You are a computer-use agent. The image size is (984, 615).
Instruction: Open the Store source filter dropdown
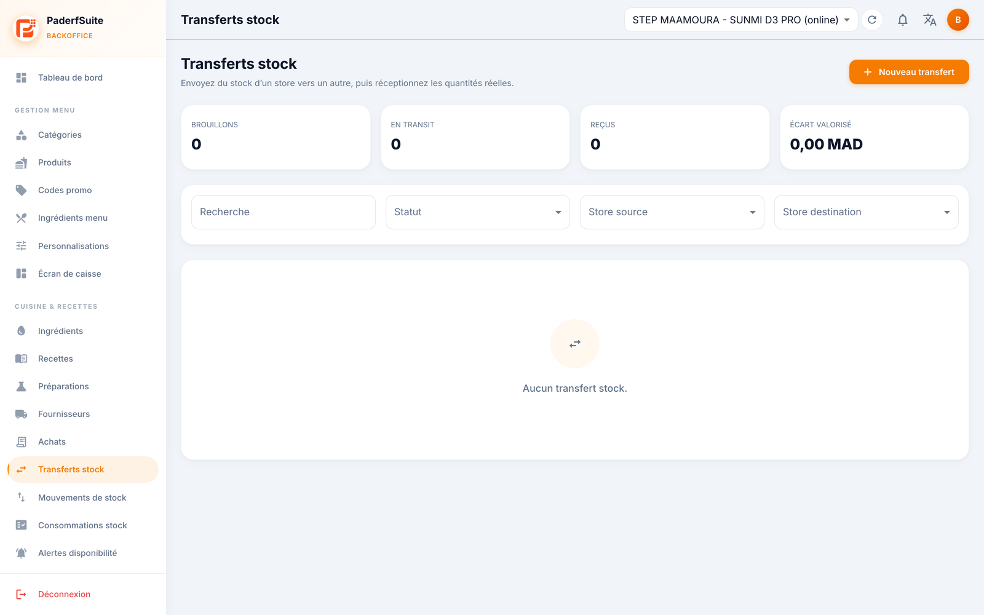pyautogui.click(x=672, y=212)
